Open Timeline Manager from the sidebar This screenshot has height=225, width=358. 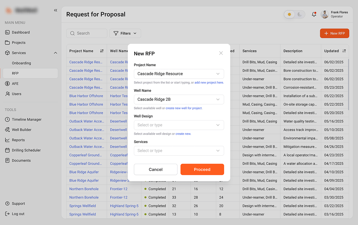[26, 120]
